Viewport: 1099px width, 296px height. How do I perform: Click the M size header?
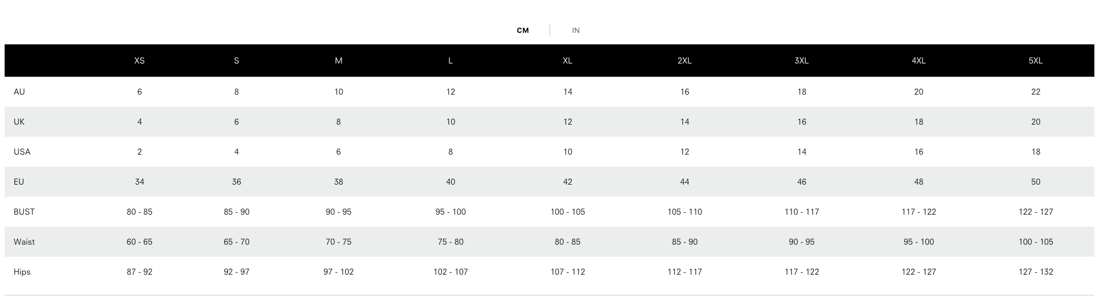339,61
